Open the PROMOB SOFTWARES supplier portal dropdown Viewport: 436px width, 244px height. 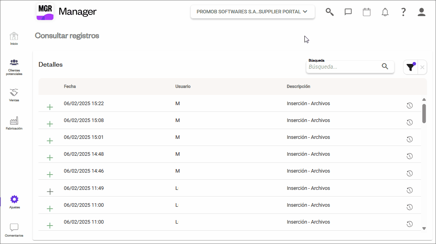[253, 12]
